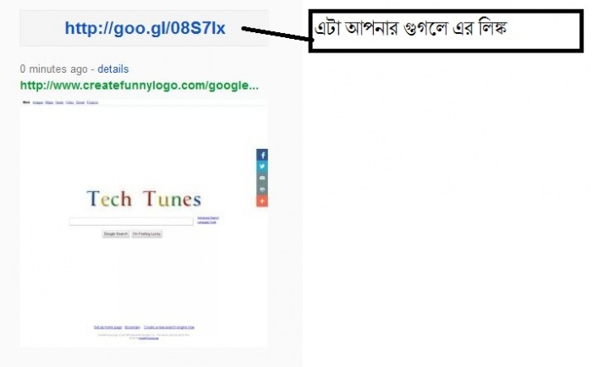The width and height of the screenshot is (592, 367).
Task: Click the Google Search button
Action: pos(116,234)
